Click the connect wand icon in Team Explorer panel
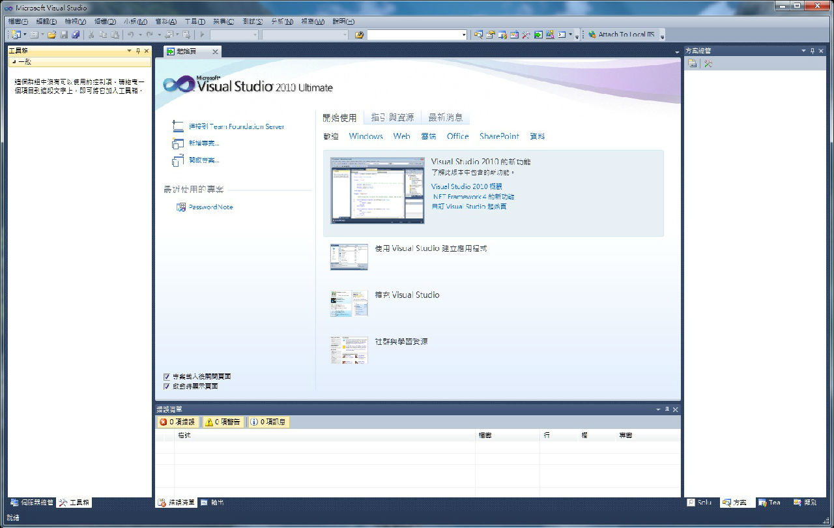 click(x=708, y=63)
